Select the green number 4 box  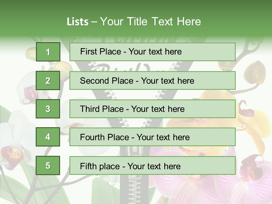pyautogui.click(x=48, y=137)
